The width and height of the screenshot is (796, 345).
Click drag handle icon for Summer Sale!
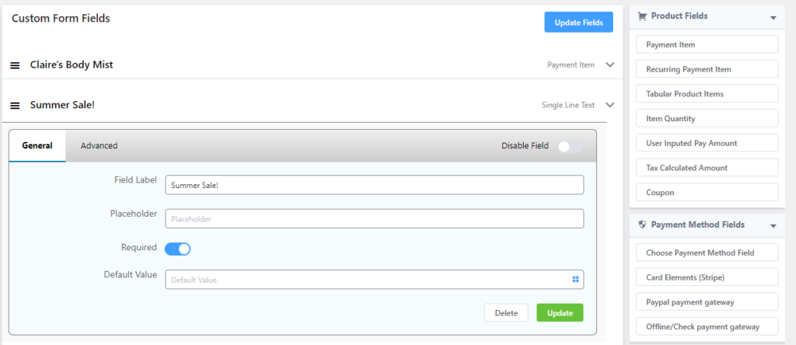click(15, 105)
